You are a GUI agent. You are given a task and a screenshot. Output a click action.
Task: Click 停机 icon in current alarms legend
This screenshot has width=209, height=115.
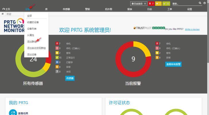pos(157,43)
